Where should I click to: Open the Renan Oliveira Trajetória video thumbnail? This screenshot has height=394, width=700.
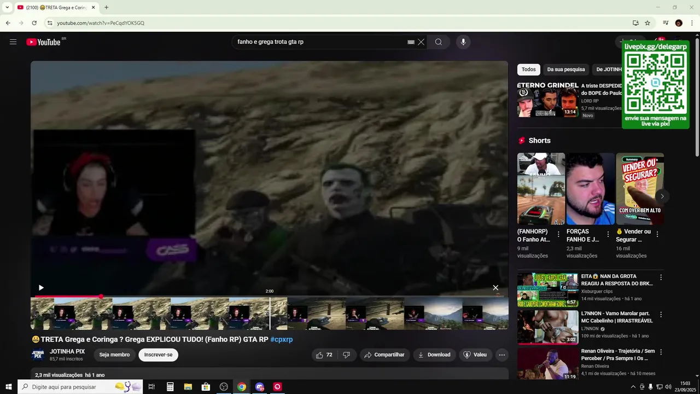tap(548, 364)
